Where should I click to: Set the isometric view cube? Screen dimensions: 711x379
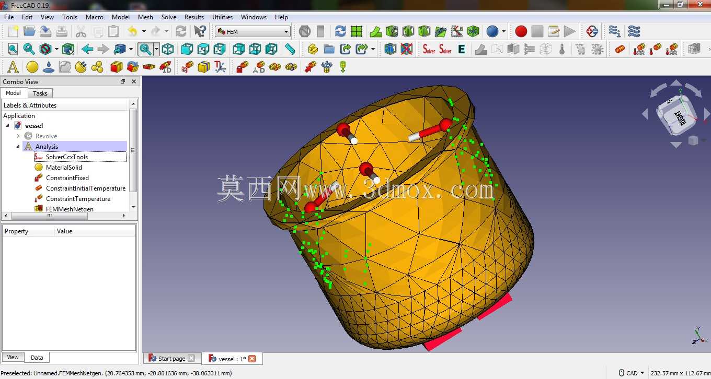[168, 49]
